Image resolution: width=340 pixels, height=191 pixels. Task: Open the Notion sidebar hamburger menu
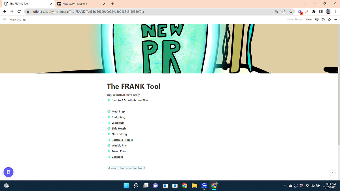(4, 20)
